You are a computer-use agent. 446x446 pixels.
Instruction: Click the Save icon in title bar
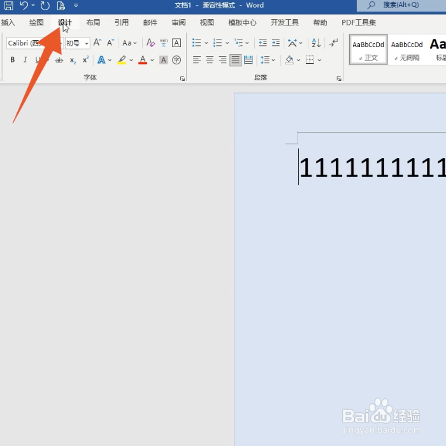[8, 5]
